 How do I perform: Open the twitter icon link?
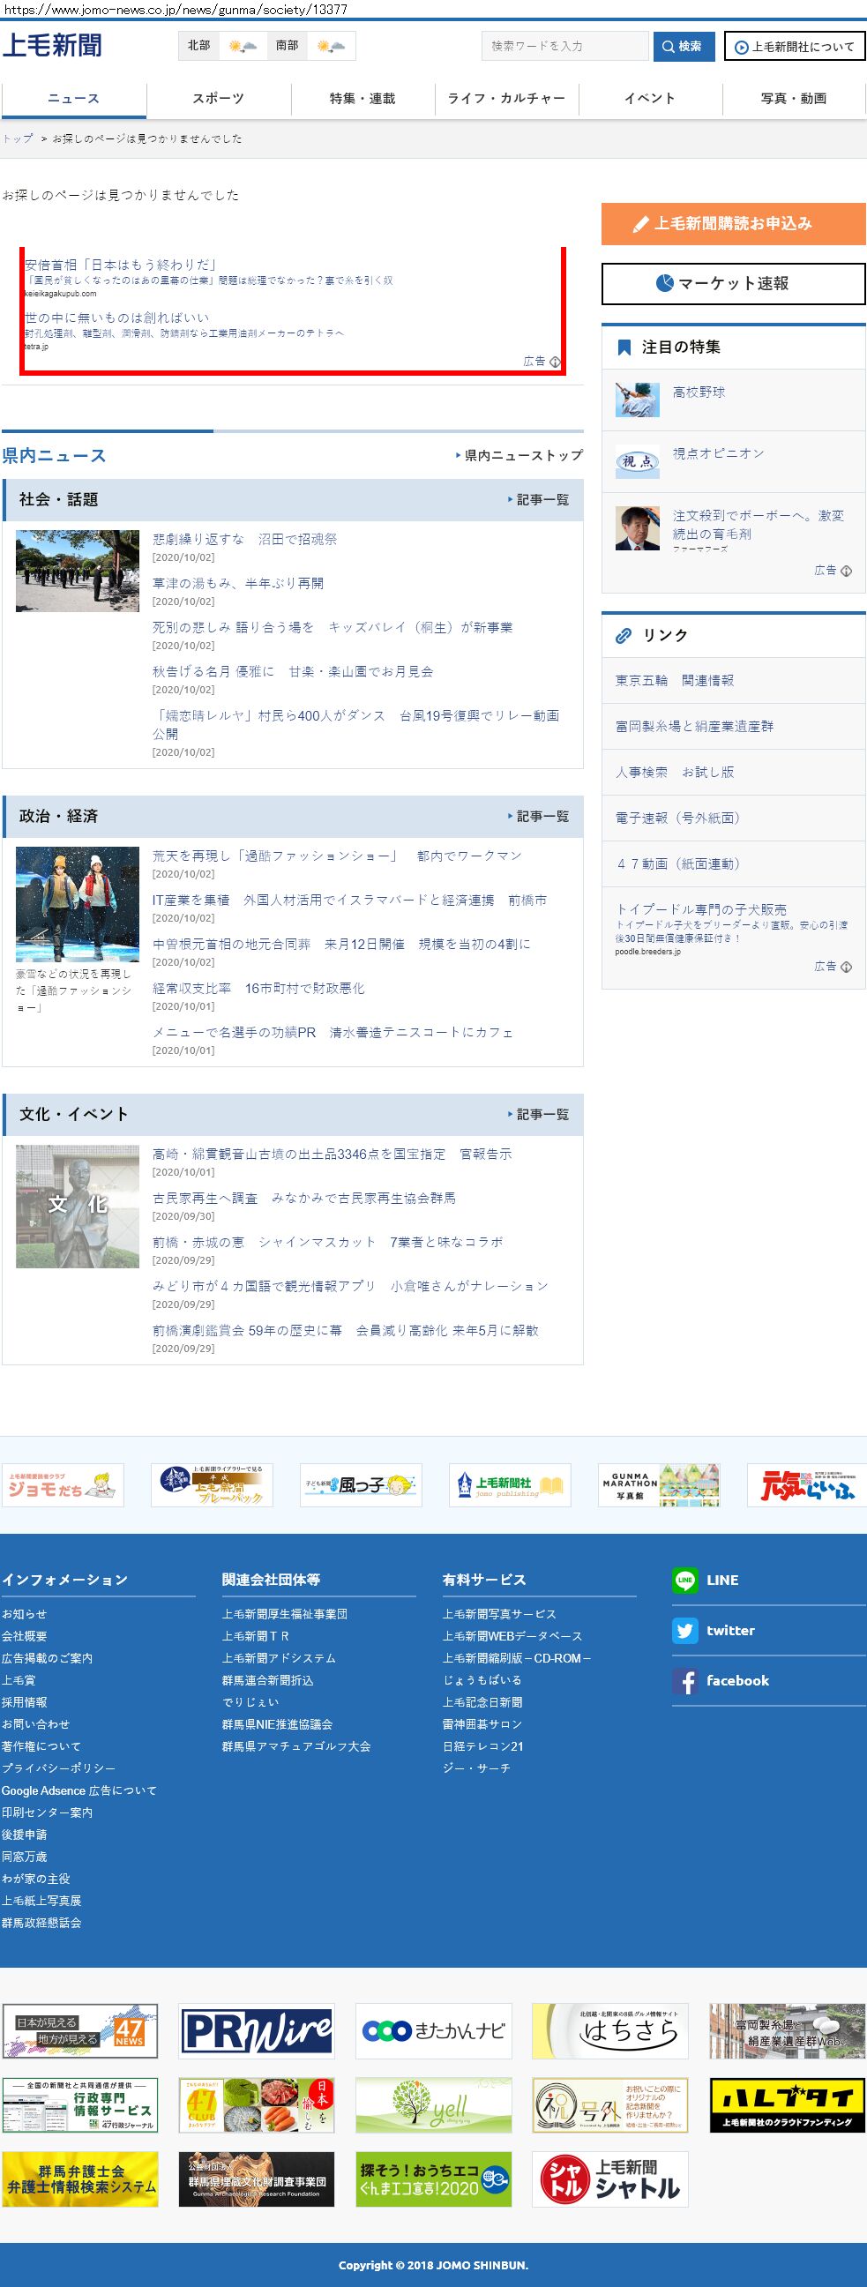pyautogui.click(x=684, y=1630)
